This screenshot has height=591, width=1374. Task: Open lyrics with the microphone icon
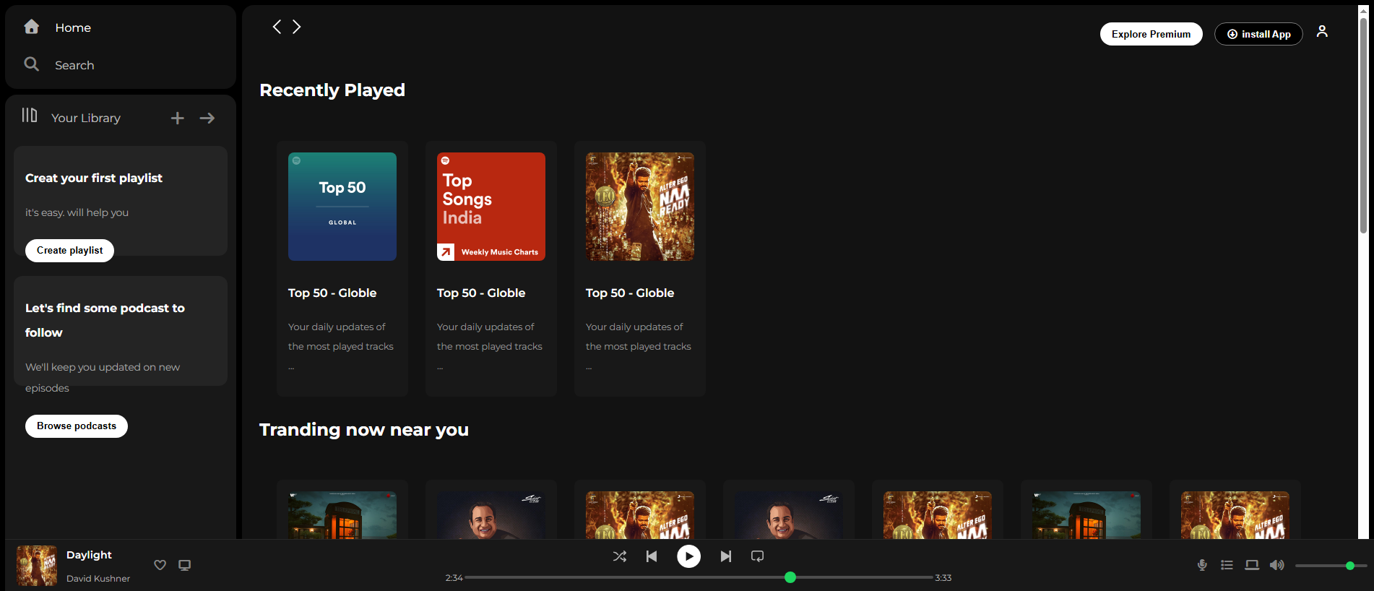tap(1202, 565)
